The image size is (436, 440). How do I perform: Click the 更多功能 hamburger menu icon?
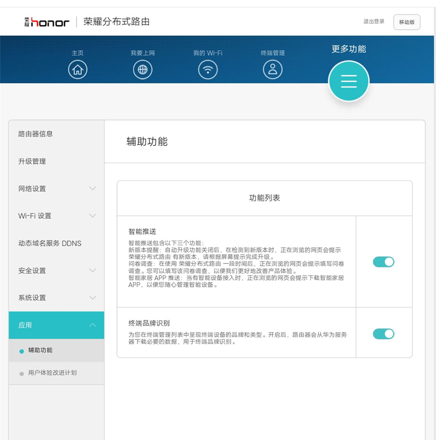(x=349, y=81)
